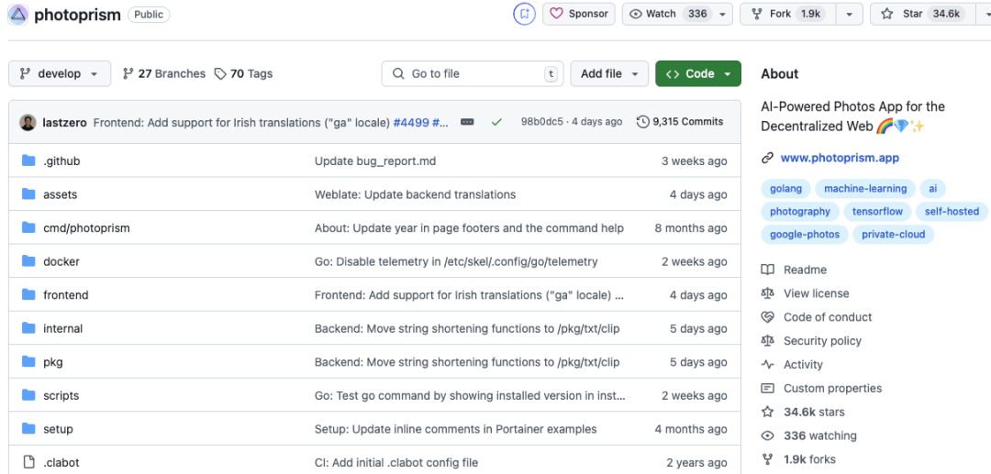
Task: Toggle Watch for repository notifications
Action: 667,14
